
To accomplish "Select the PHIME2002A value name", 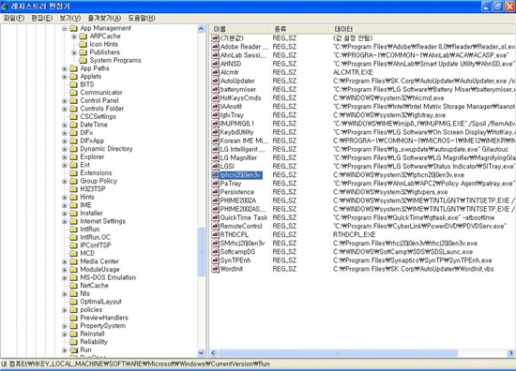I will 238,200.
